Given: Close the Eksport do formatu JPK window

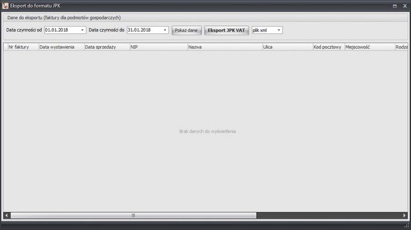Looking at the screenshot, I should pos(405,6).
